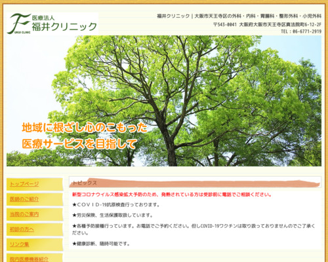The height and width of the screenshot is (262, 328).
Task: Select the 初診の方へ menu item
Action: 22,229
